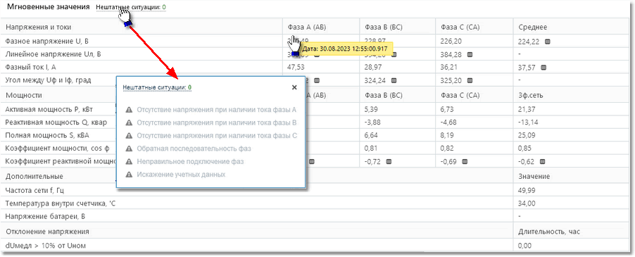
Task: Click warning icon for phase A voltage absence
Action: [x=130, y=110]
